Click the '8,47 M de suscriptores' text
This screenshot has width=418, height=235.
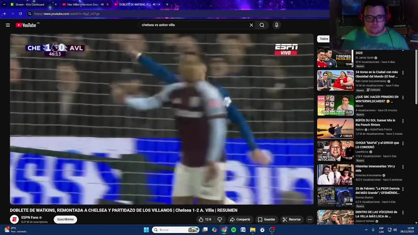click(34, 222)
